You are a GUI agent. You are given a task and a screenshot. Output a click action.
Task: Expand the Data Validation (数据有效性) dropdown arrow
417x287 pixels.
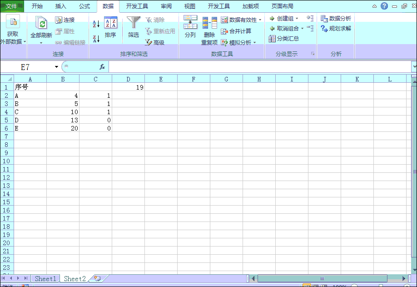click(x=260, y=20)
